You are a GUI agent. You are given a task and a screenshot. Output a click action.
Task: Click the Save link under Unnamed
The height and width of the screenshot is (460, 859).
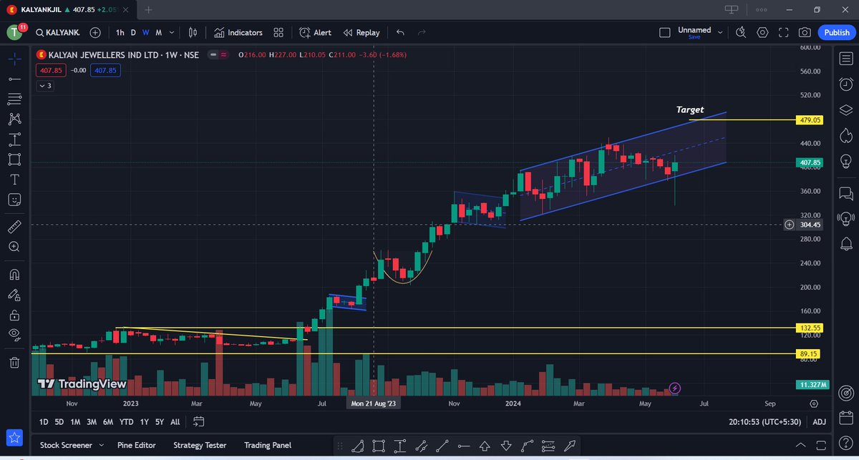point(694,37)
